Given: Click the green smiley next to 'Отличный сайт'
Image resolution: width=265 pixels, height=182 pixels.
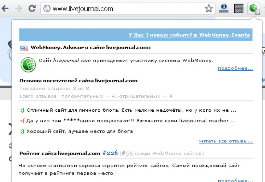Looking at the screenshot, I should pos(22,110).
